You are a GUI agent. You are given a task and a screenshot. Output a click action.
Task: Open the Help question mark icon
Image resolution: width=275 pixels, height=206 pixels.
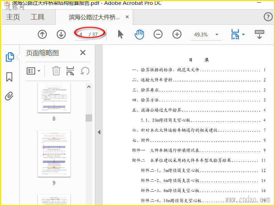point(268,17)
